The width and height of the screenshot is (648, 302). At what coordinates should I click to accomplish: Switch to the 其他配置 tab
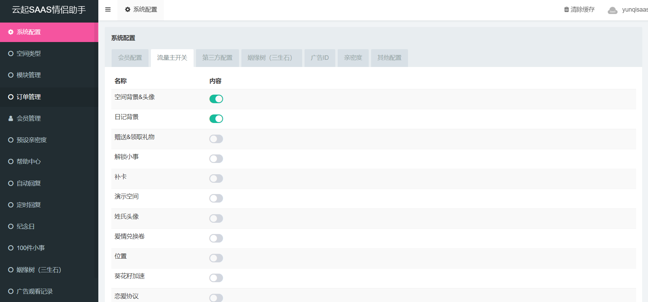(x=389, y=58)
